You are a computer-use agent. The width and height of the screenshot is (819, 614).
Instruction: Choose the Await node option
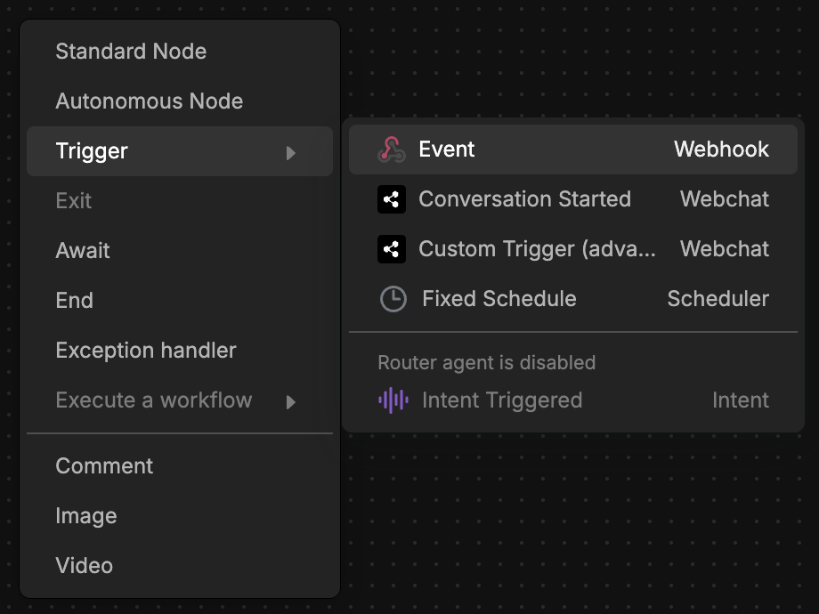click(x=83, y=250)
